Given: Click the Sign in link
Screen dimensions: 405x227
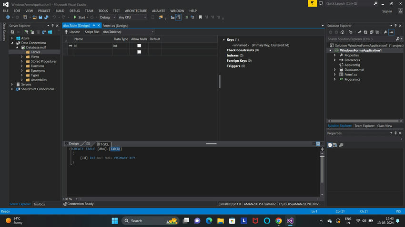Looking at the screenshot, I should pos(387,11).
